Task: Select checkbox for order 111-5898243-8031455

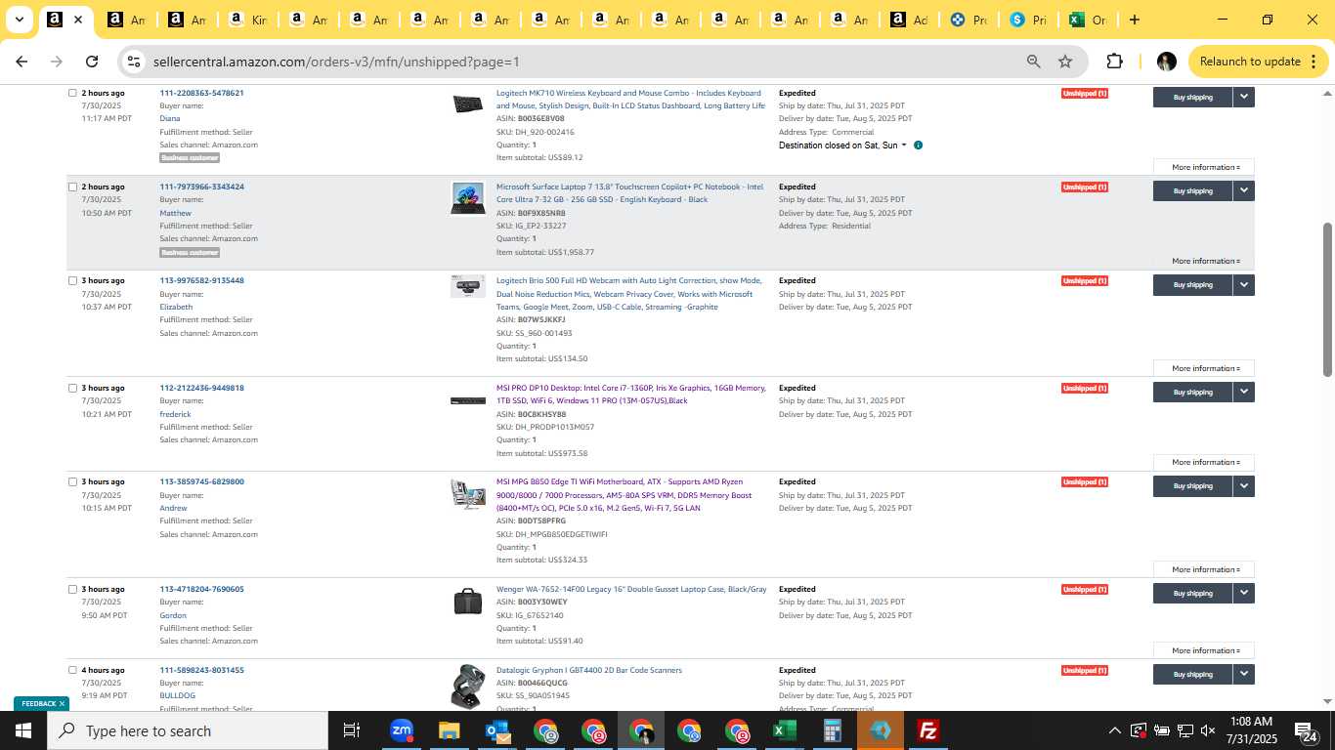Action: 72,671
